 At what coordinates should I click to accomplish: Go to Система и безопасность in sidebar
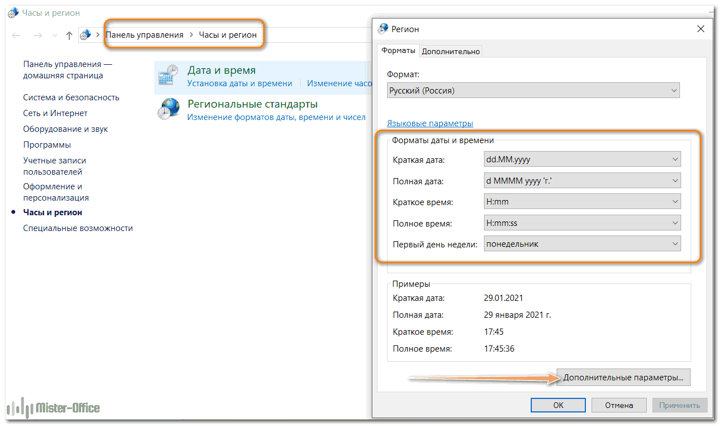[x=71, y=97]
